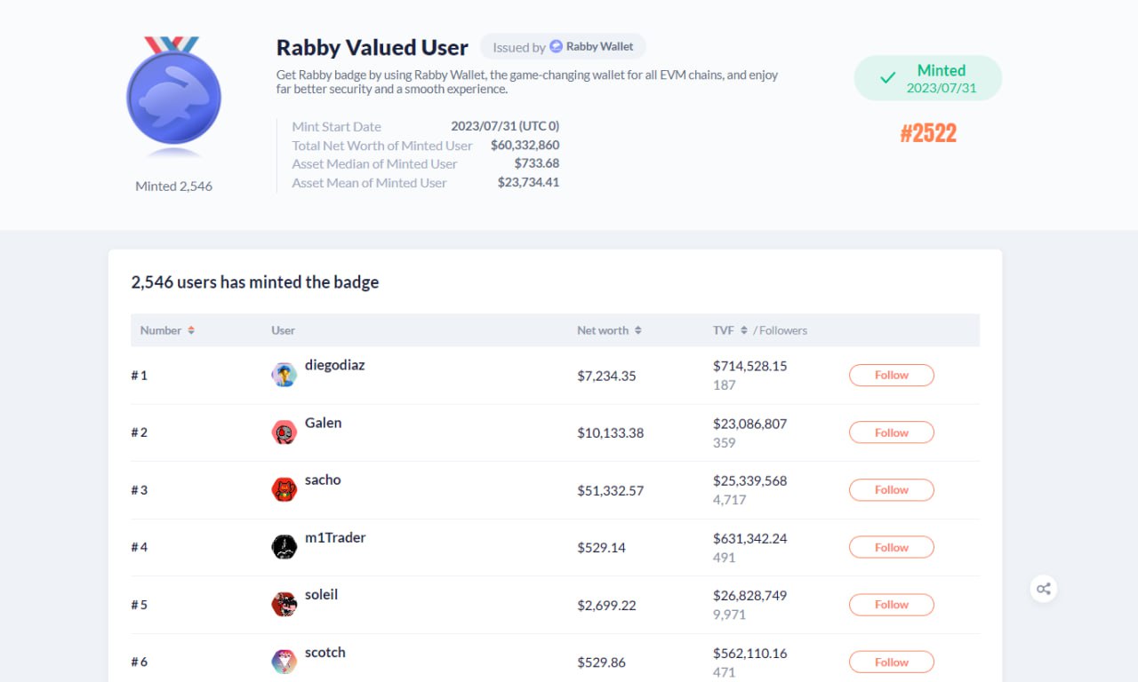Click m1Trader's black avatar icon
This screenshot has height=682, width=1138.
point(284,547)
